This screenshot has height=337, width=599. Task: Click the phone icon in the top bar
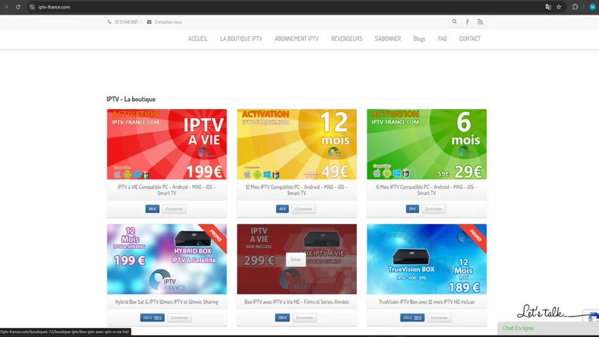tap(109, 22)
